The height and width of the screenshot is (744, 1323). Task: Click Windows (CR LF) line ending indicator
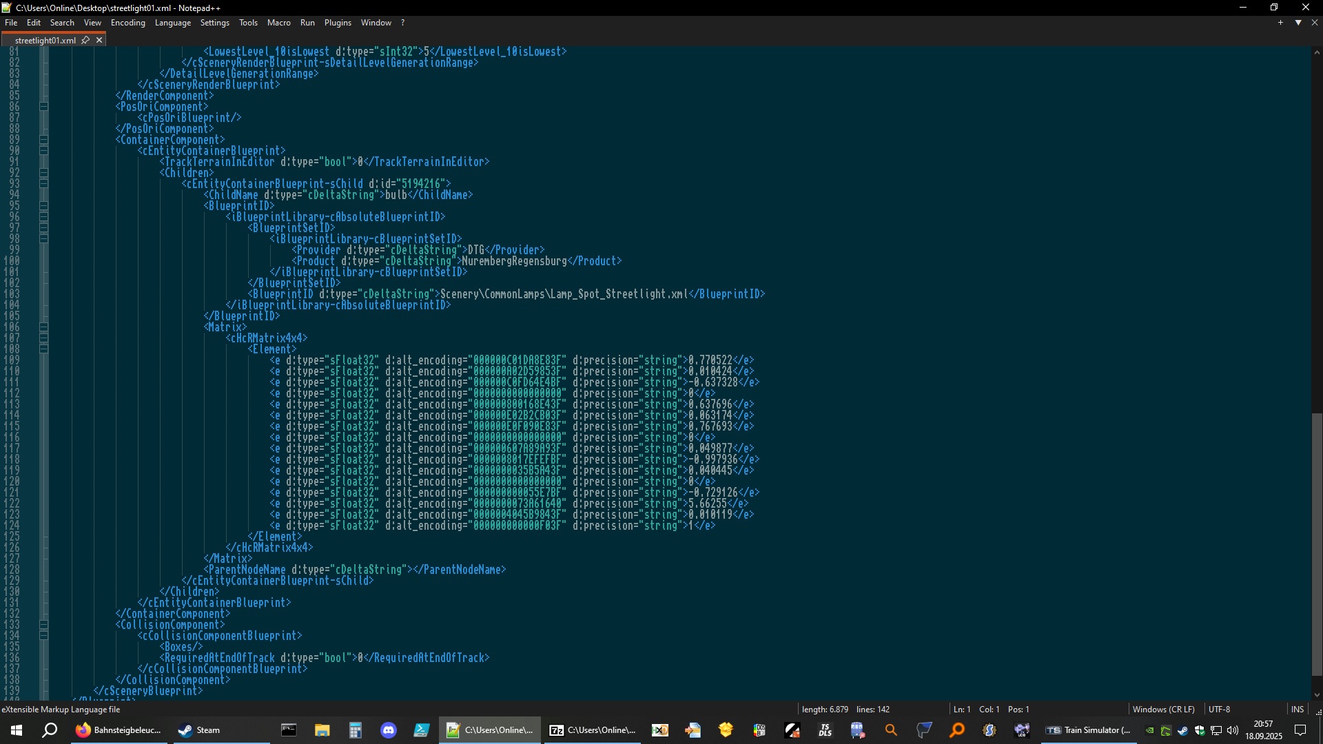(x=1163, y=709)
